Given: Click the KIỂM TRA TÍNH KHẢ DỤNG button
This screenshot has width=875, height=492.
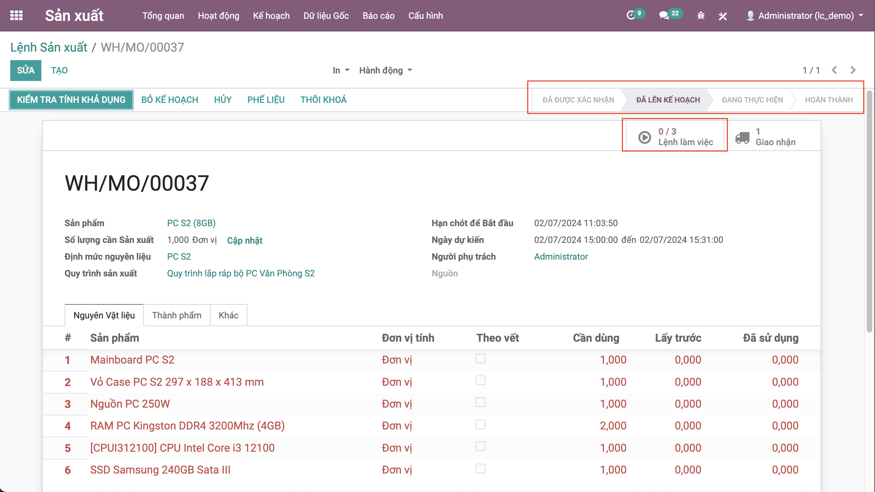Looking at the screenshot, I should click(71, 100).
